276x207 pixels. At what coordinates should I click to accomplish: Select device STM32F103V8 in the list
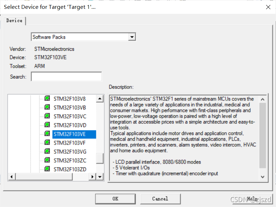70,99
